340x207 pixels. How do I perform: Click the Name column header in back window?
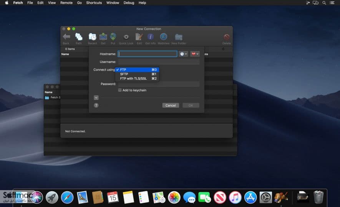[x=48, y=92]
